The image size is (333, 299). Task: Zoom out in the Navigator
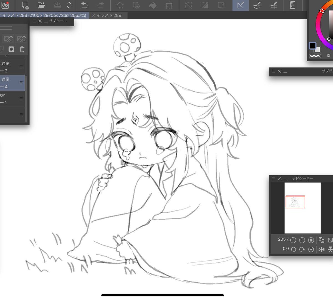pyautogui.click(x=293, y=240)
